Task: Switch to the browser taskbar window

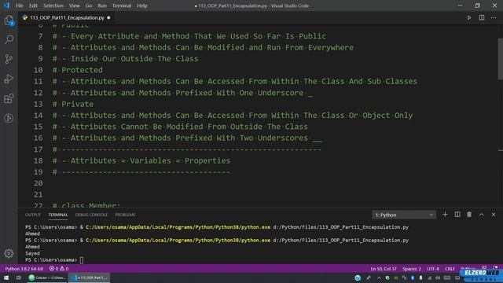Action: click(x=47, y=277)
